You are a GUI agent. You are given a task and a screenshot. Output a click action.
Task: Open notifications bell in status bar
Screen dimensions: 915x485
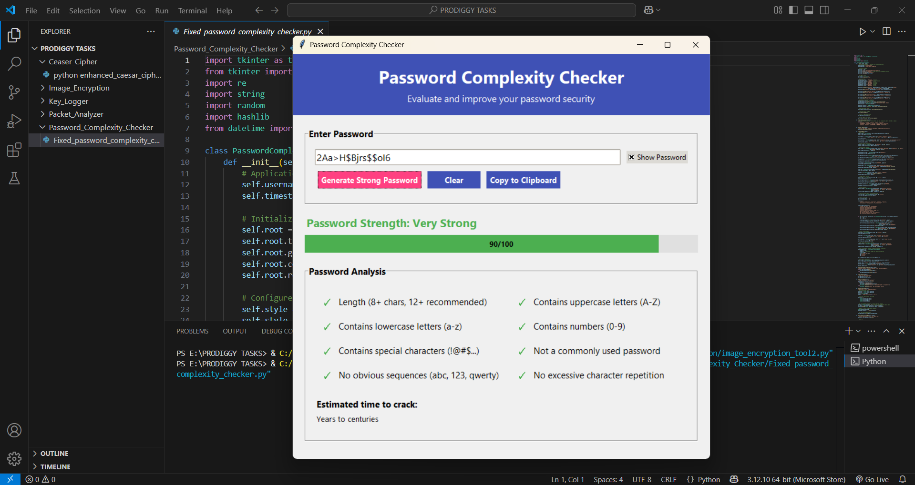pyautogui.click(x=903, y=479)
